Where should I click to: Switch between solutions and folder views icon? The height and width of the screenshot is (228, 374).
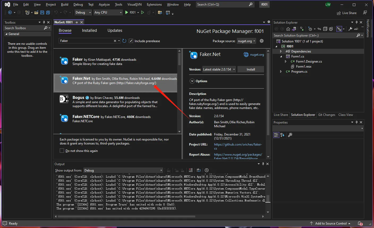294,29
